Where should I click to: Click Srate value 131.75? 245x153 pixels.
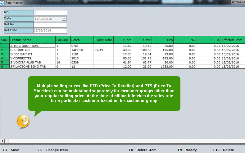[x=142, y=58]
